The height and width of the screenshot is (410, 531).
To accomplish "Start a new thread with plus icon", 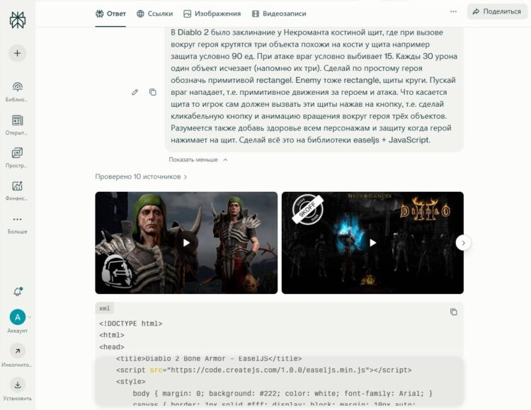I will tap(17, 53).
